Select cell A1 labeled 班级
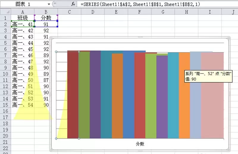Image resolution: width=238 pixels, height=154 pixels. [23, 18]
